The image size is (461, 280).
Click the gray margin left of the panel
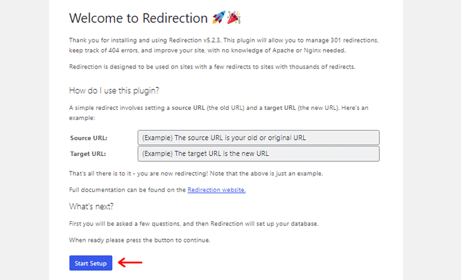(x=24, y=140)
